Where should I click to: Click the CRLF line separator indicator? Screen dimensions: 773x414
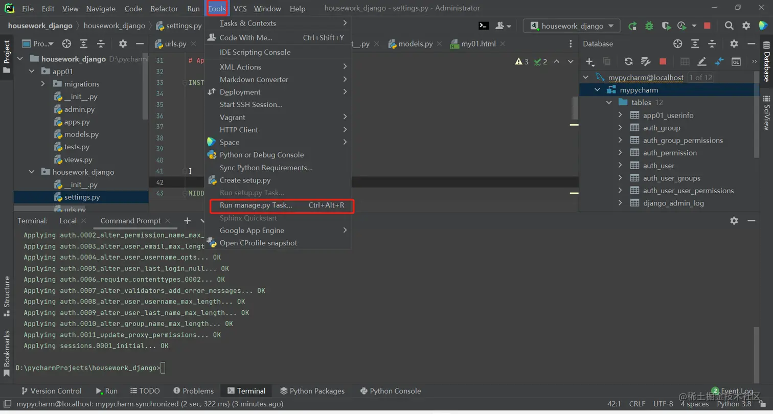tap(637, 404)
